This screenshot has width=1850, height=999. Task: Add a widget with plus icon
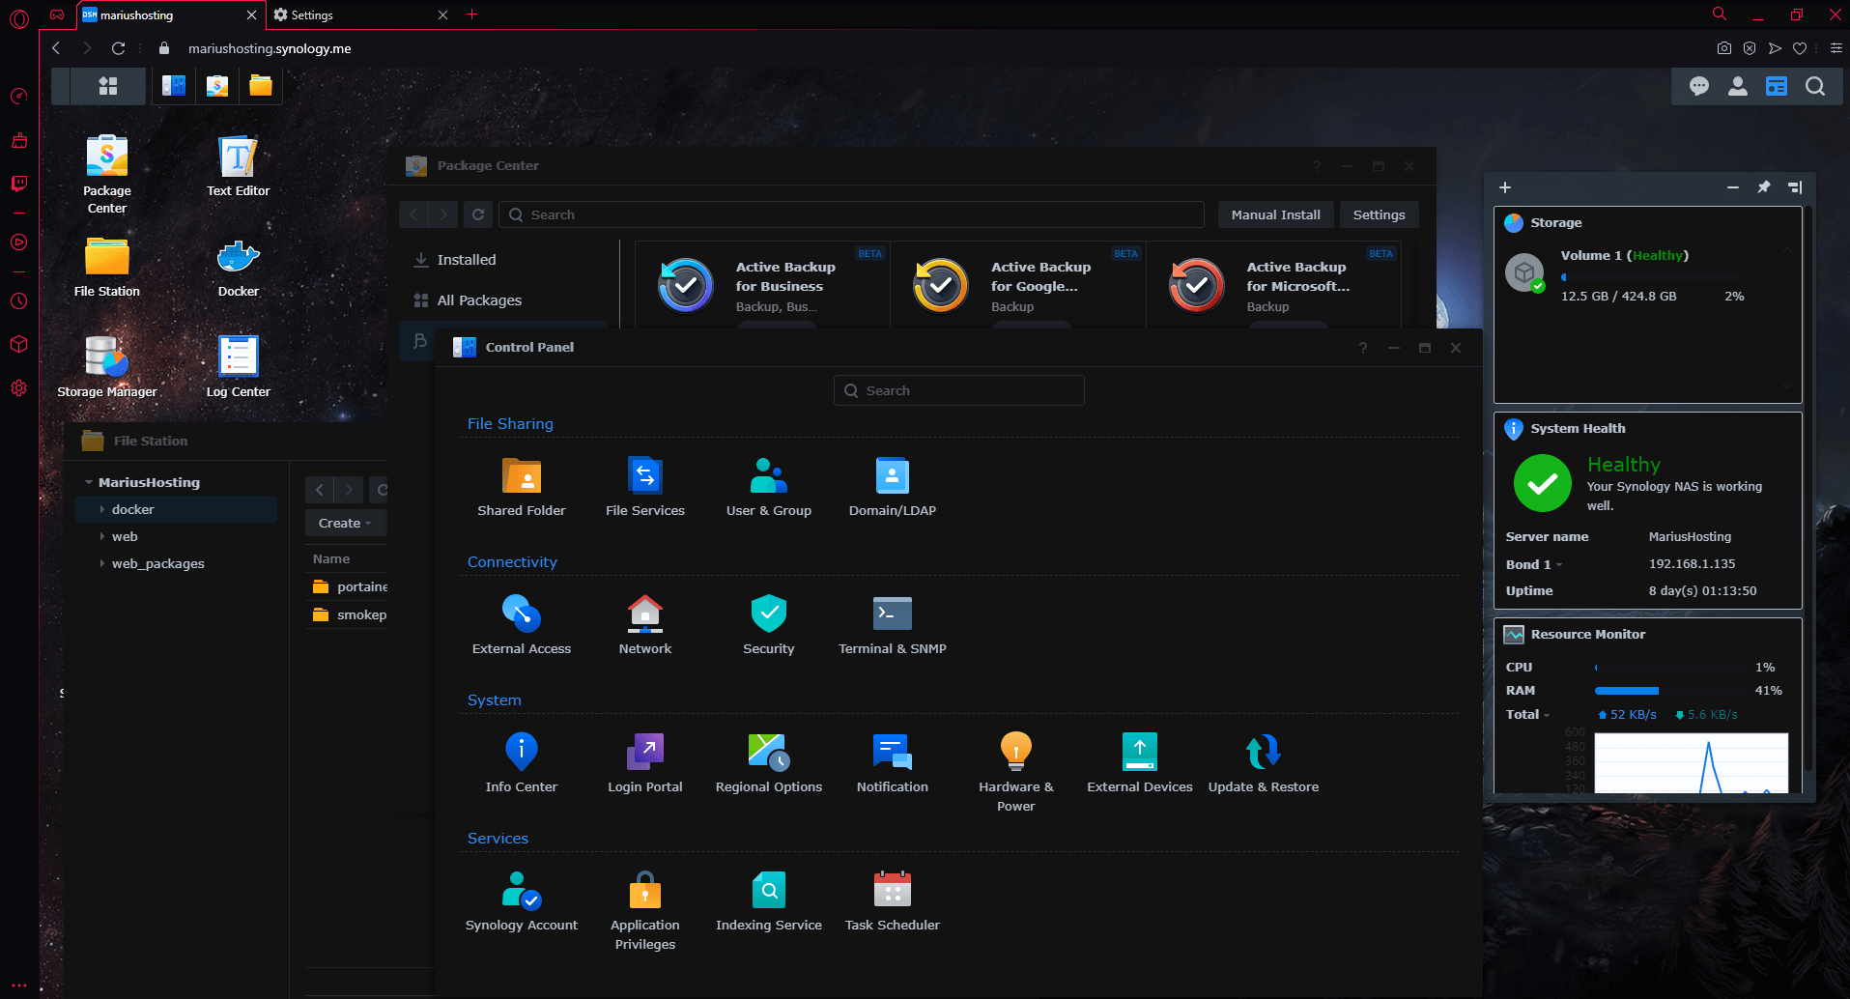(1505, 187)
